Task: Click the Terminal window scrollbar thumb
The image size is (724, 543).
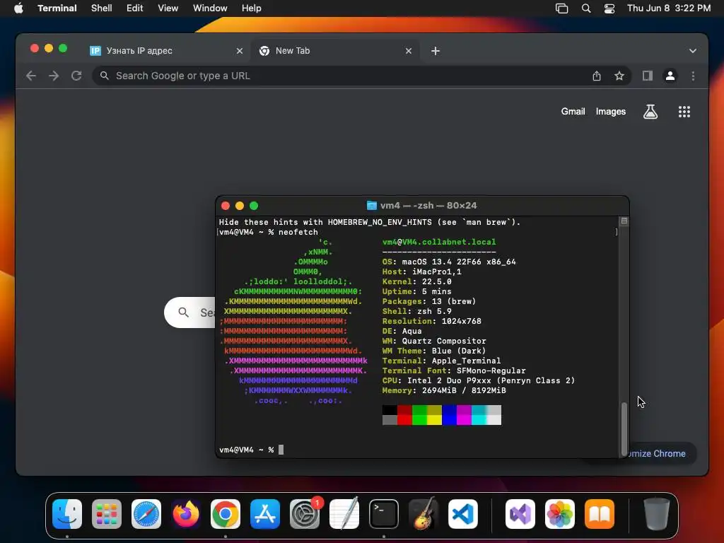Action: pos(624,428)
